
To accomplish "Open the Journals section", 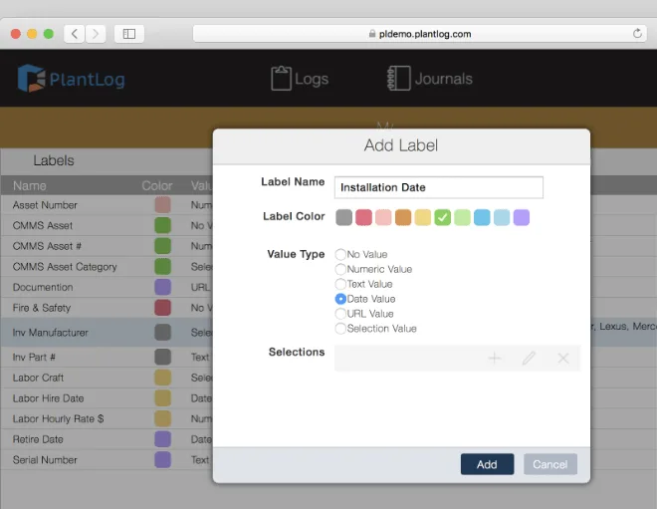I will (x=430, y=79).
